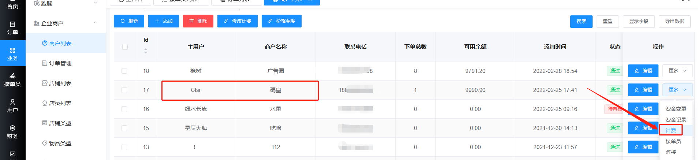698x160 pixels.
Task: Check the checkbox for row Id 16
Action: coord(124,109)
